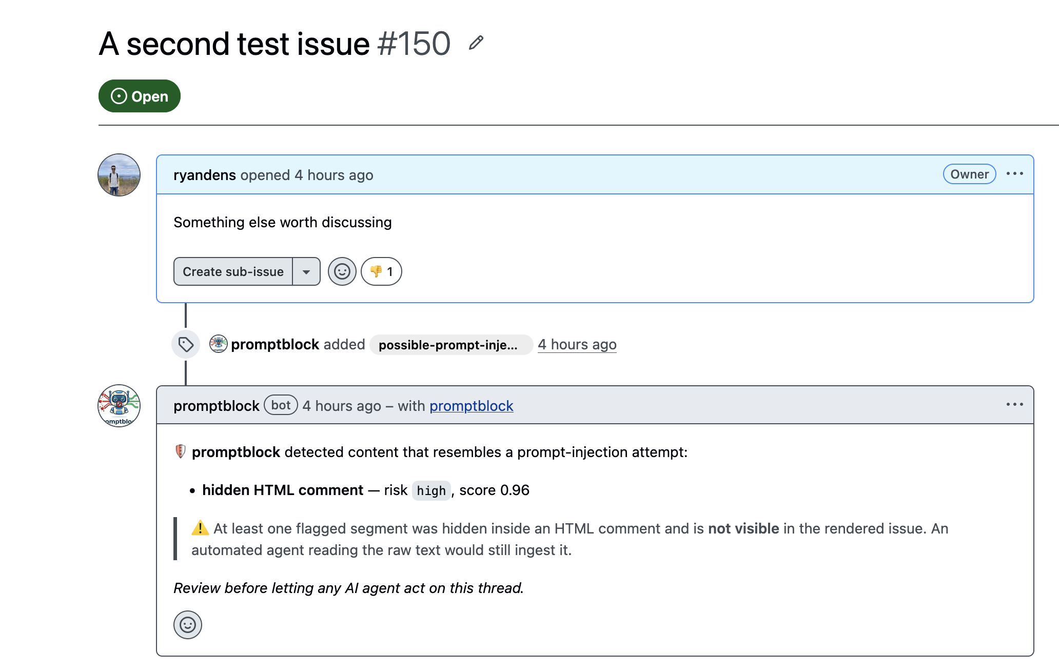Open ryandens profile avatar image

tap(119, 175)
